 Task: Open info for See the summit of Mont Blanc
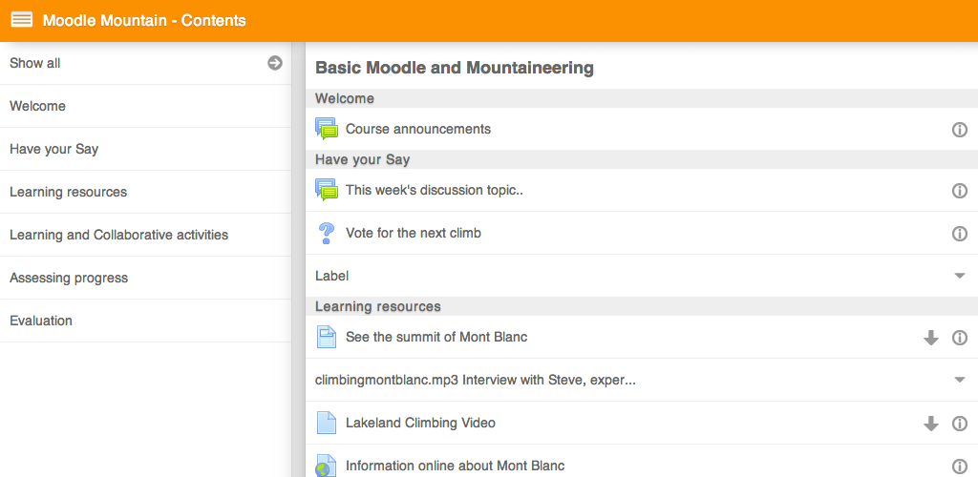pos(959,338)
